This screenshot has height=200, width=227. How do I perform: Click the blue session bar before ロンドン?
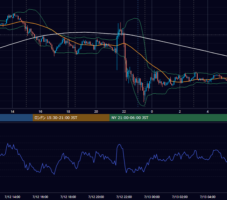pyautogui.click(x=16, y=118)
